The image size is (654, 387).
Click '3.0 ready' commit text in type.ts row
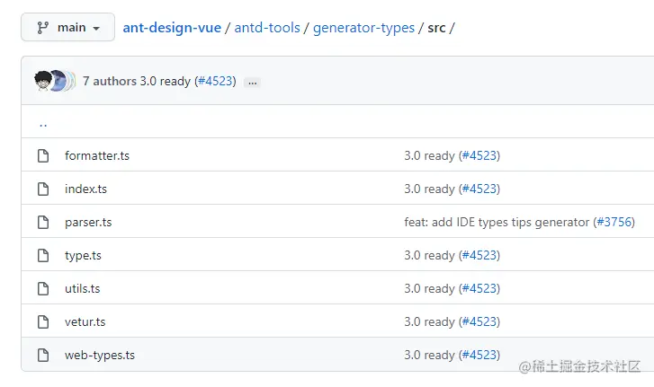pyautogui.click(x=429, y=256)
